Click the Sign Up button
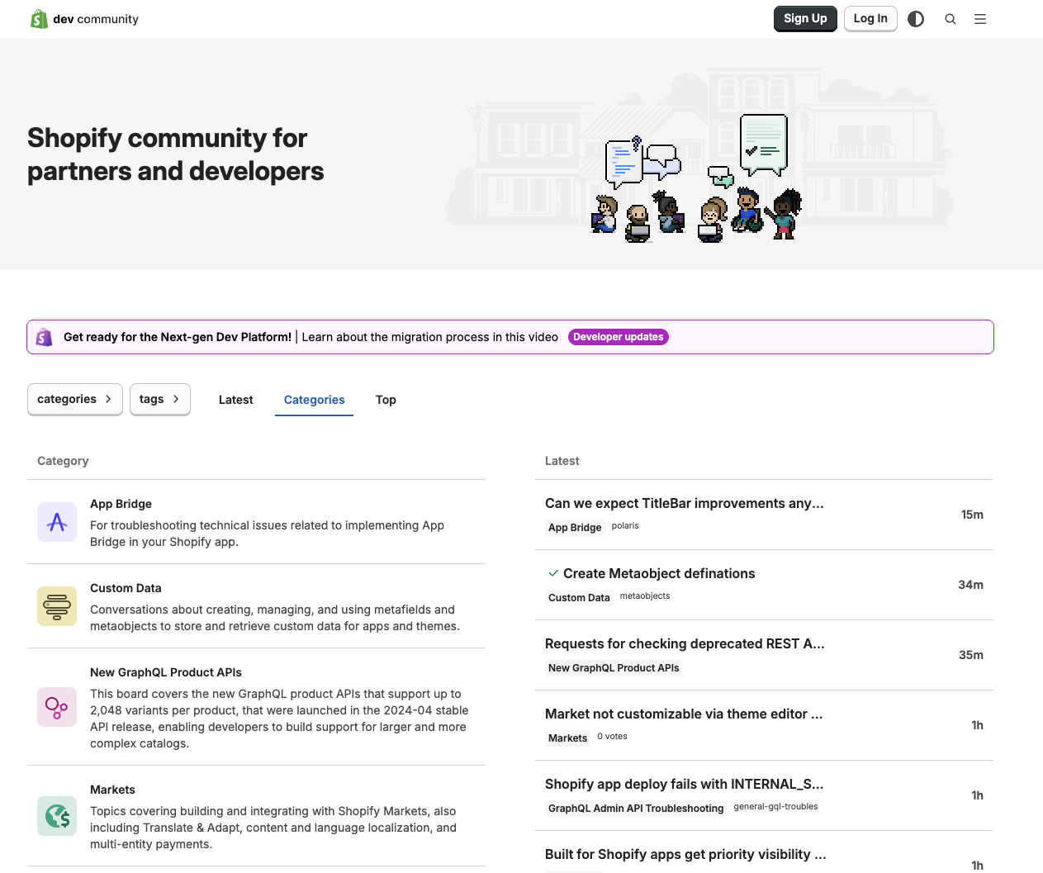 pyautogui.click(x=805, y=18)
